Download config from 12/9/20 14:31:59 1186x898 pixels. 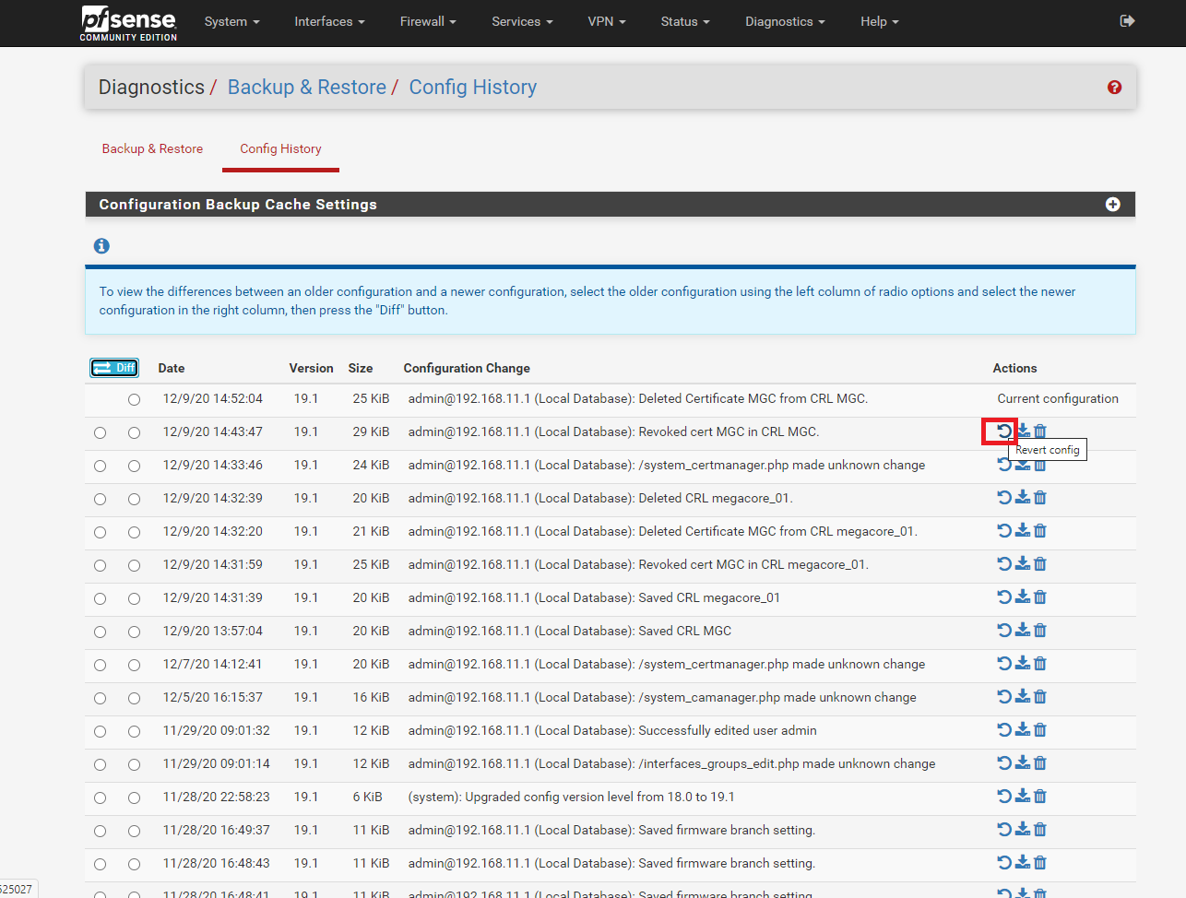click(x=1023, y=563)
